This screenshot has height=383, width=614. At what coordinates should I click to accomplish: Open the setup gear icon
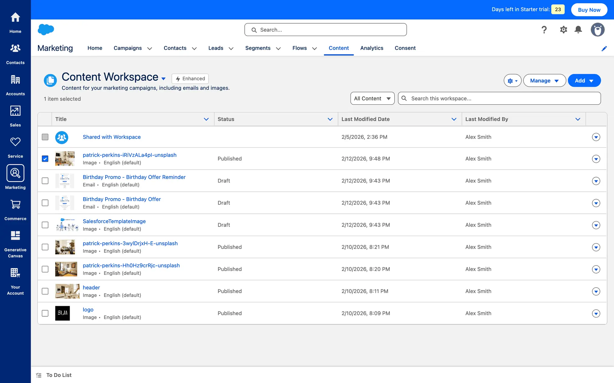pos(563,30)
